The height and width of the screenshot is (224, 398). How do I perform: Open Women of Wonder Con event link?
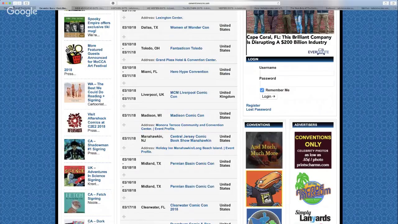[x=189, y=27]
